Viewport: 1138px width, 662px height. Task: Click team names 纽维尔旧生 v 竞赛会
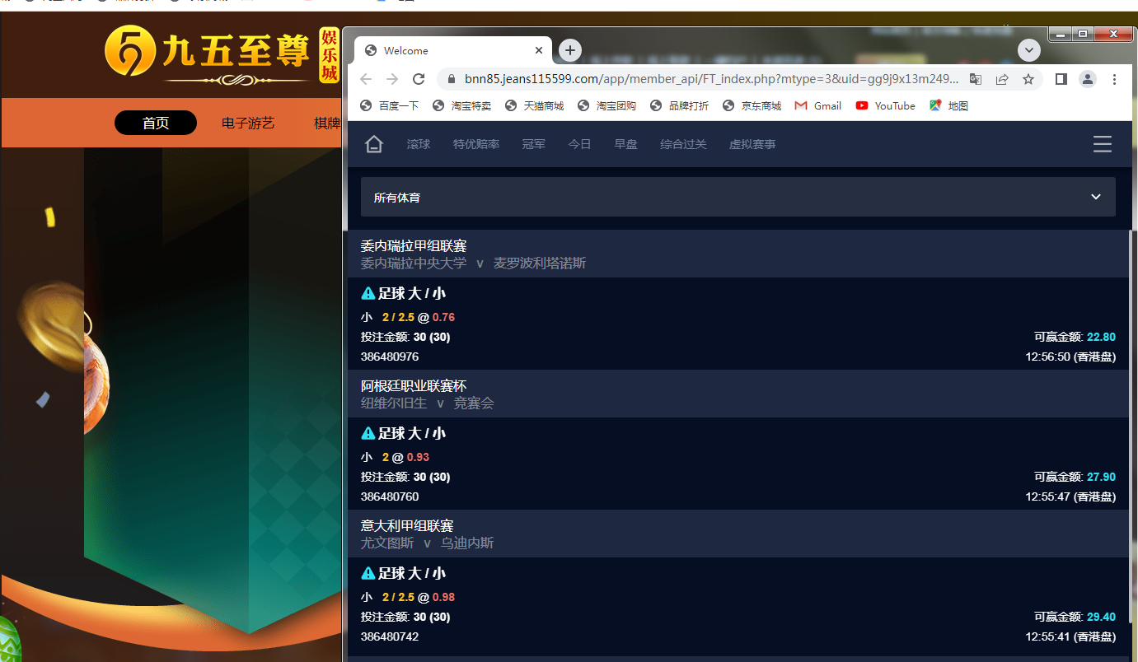coord(428,403)
